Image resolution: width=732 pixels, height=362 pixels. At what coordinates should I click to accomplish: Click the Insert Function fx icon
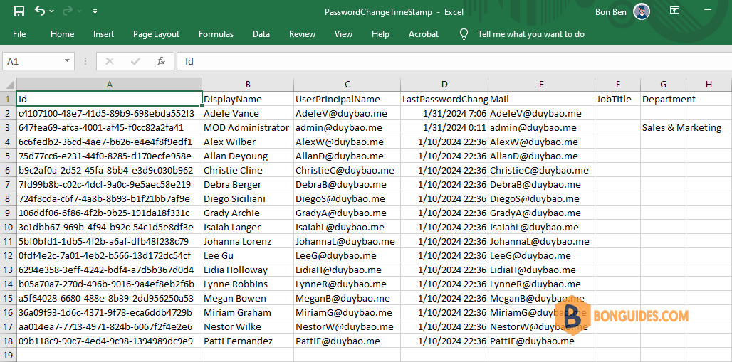tap(161, 61)
